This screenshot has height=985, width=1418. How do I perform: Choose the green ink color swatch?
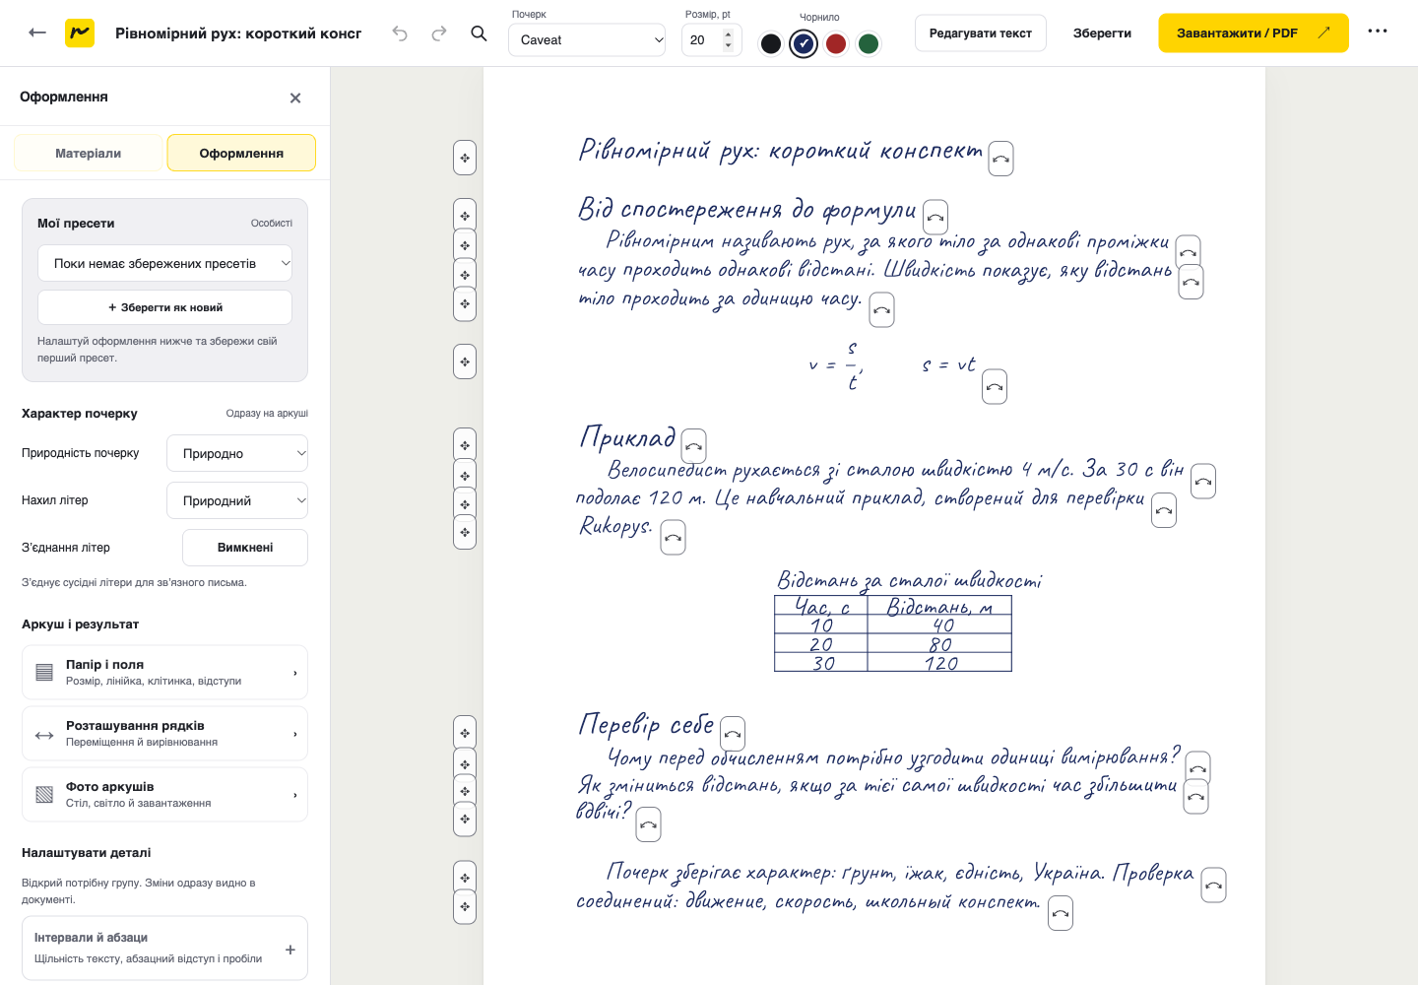point(869,43)
